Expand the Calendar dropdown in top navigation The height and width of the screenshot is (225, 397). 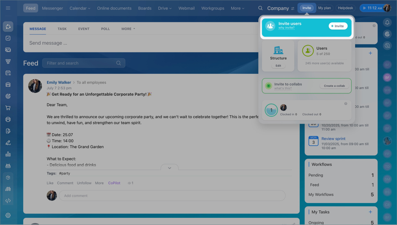[x=80, y=8]
